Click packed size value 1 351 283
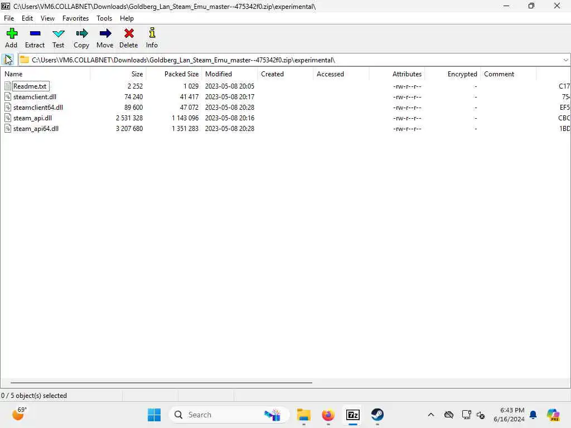The width and height of the screenshot is (571, 428). (x=185, y=129)
